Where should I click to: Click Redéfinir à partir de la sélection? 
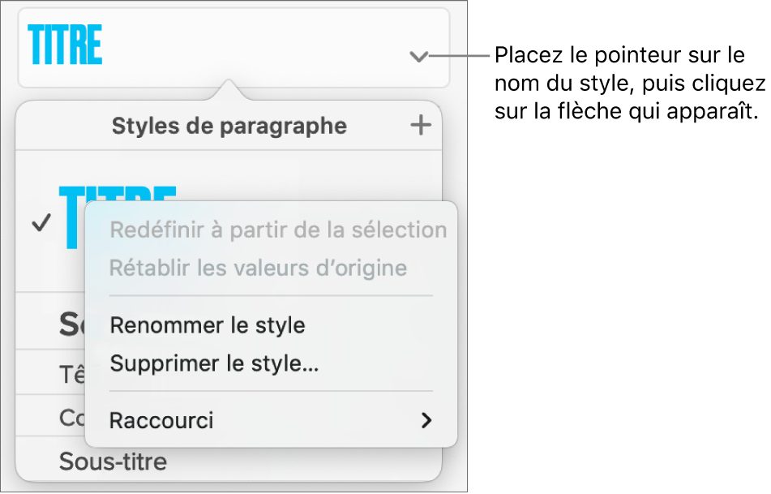[x=278, y=230]
